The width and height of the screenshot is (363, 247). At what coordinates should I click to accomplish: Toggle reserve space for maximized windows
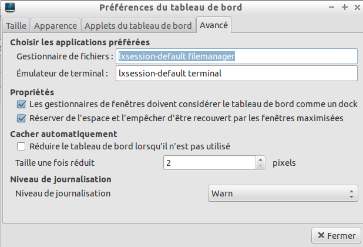point(21,118)
